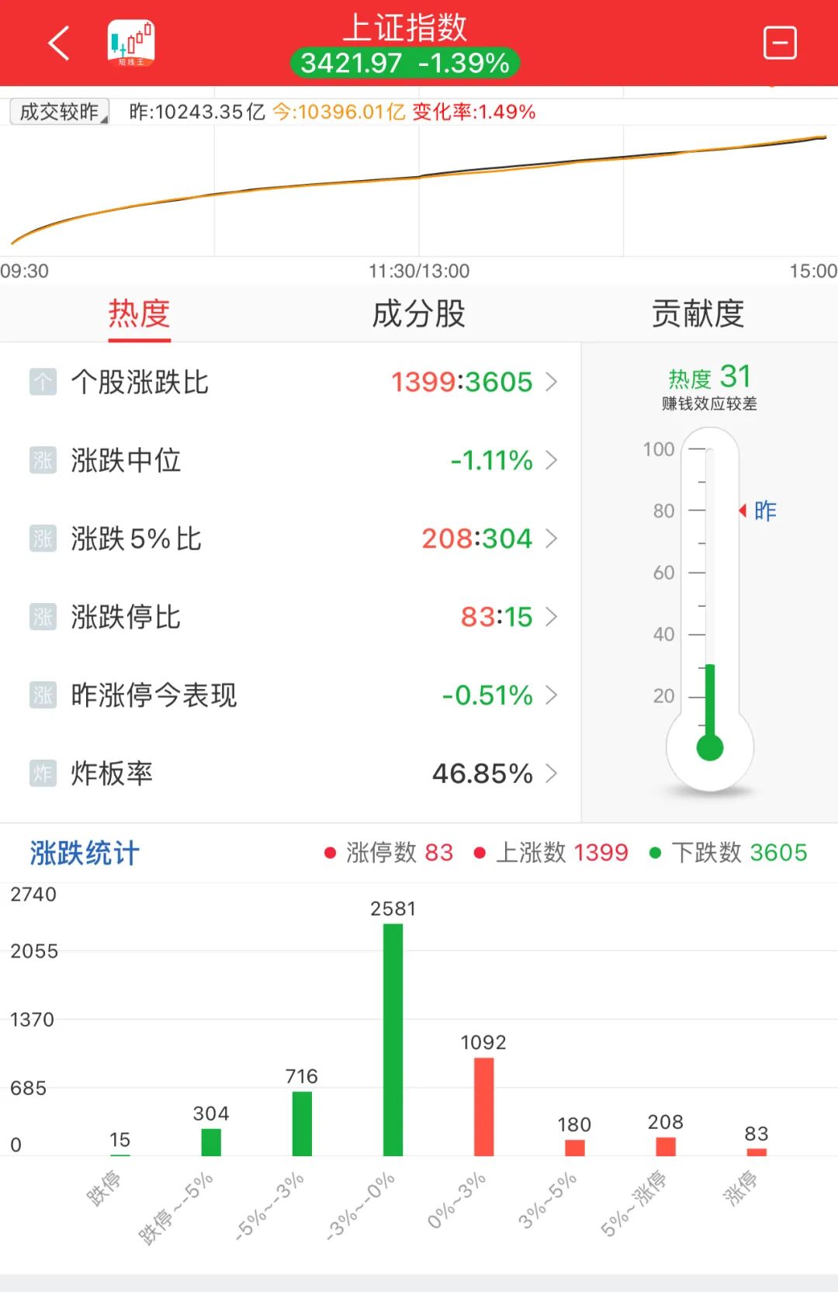Tap the green bar labeled 304
The width and height of the screenshot is (838, 1292).
click(x=211, y=1142)
